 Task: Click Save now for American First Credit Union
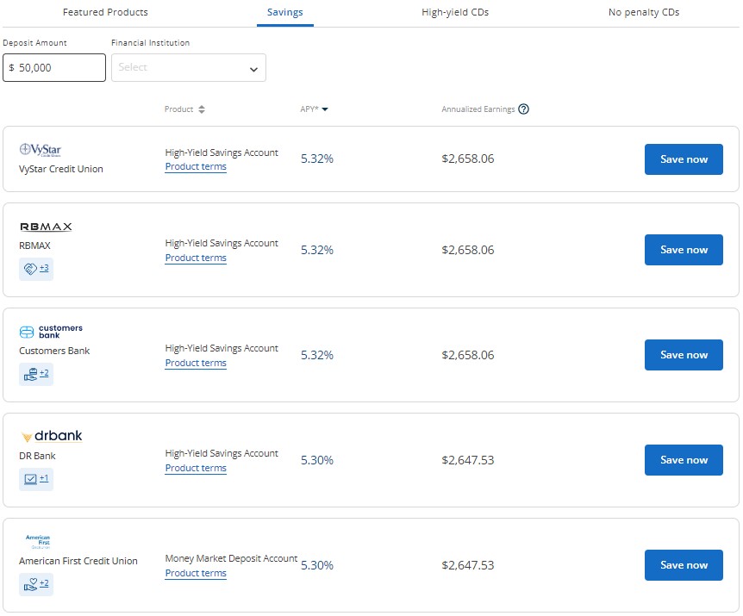coord(684,565)
